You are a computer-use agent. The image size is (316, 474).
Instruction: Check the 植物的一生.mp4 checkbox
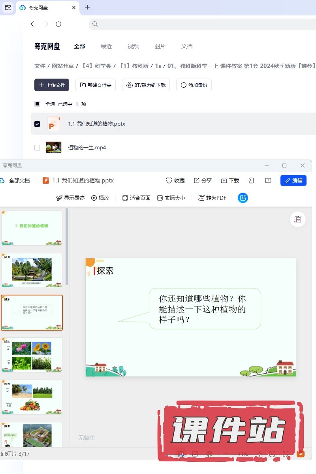point(37,147)
